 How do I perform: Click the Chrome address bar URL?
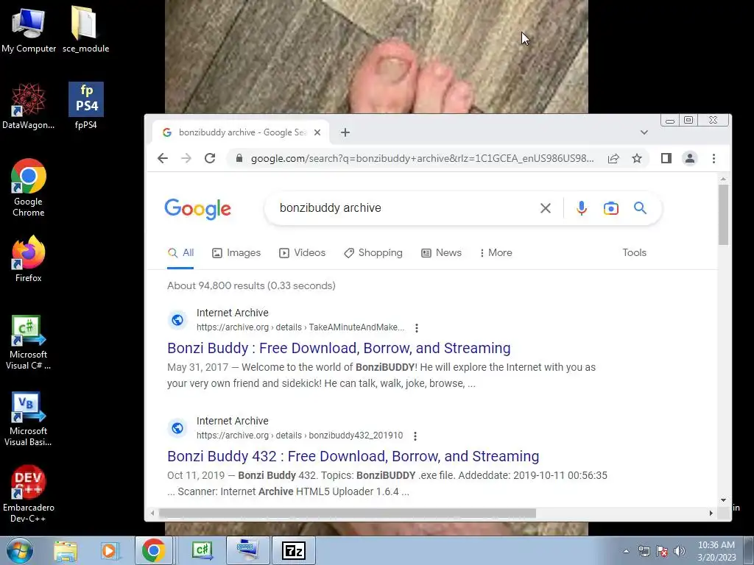(x=422, y=158)
